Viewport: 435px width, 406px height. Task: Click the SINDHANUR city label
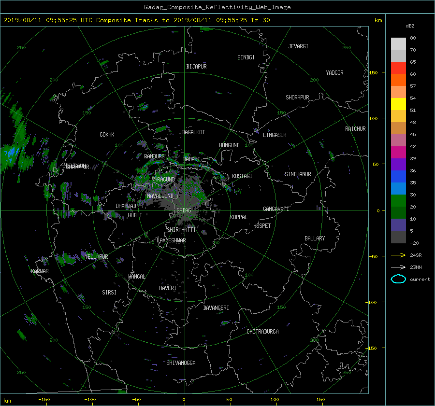[298, 174]
